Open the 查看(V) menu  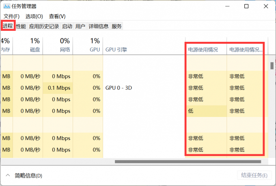(x=57, y=16)
